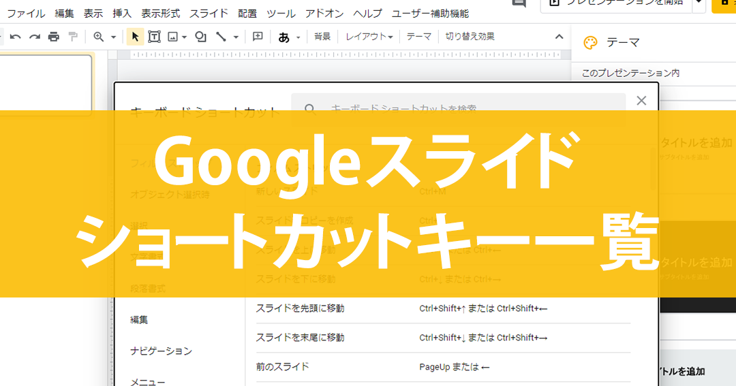Select the slide thumbnail in the filmstrip
Image resolution: width=736 pixels, height=386 pixels.
46,82
